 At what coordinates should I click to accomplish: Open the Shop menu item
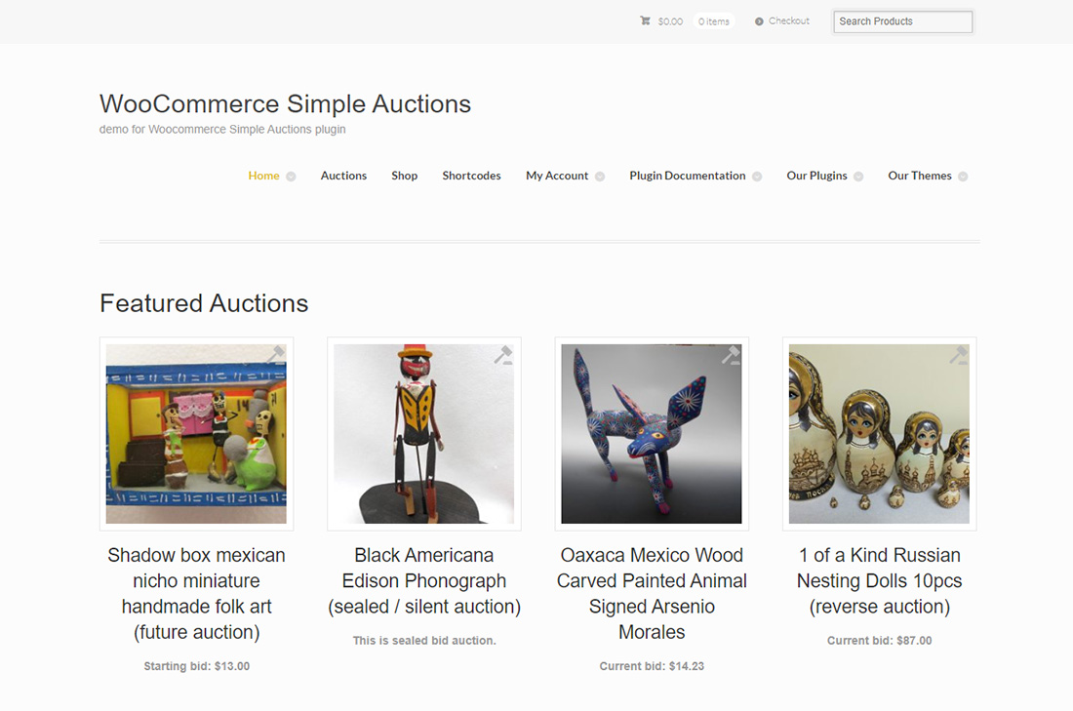pos(404,176)
